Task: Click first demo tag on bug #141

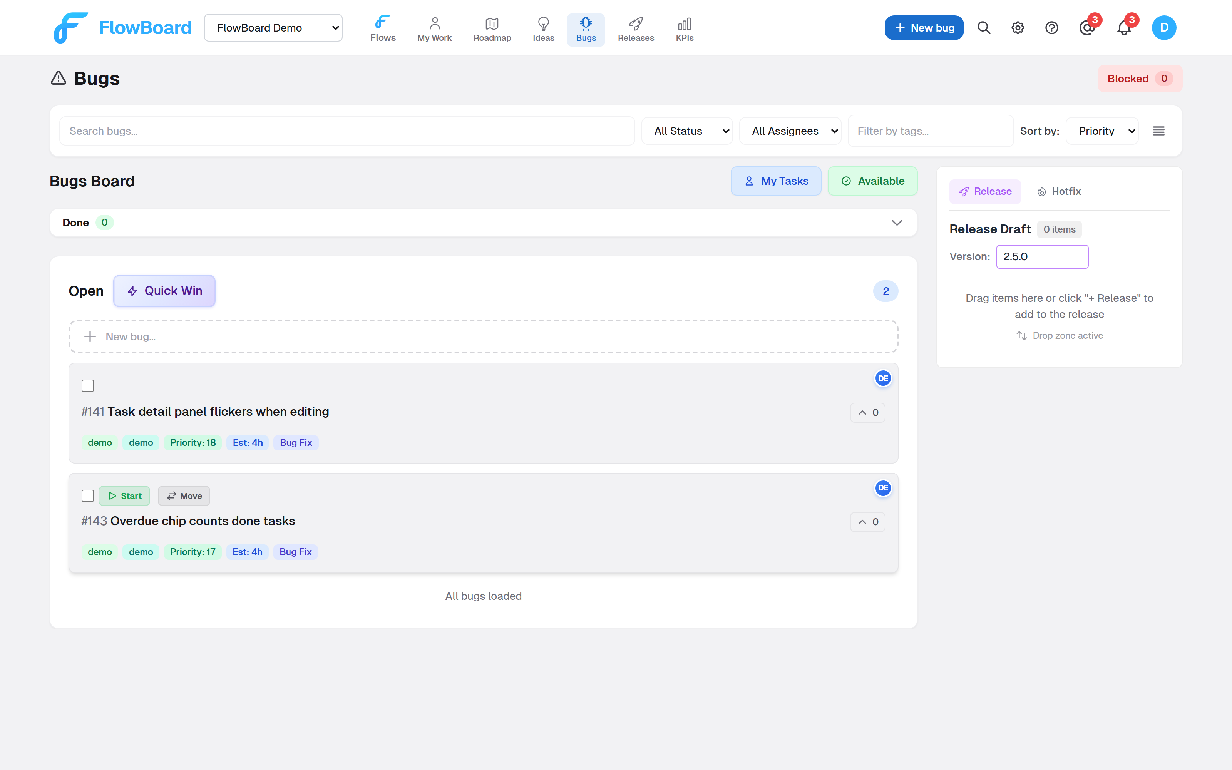Action: coord(100,442)
